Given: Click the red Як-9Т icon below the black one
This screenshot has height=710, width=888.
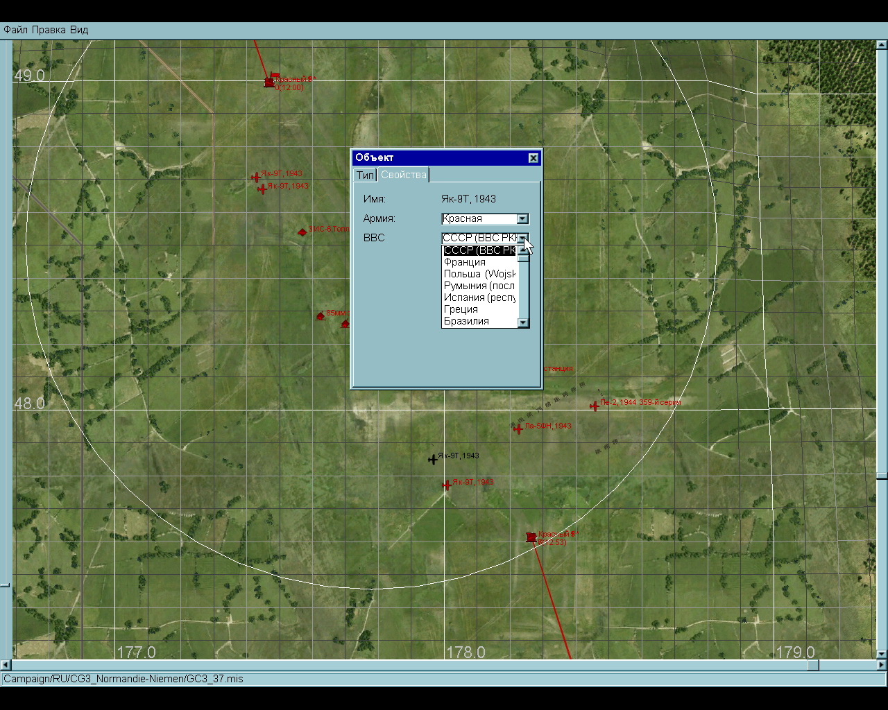Looking at the screenshot, I should point(447,485).
